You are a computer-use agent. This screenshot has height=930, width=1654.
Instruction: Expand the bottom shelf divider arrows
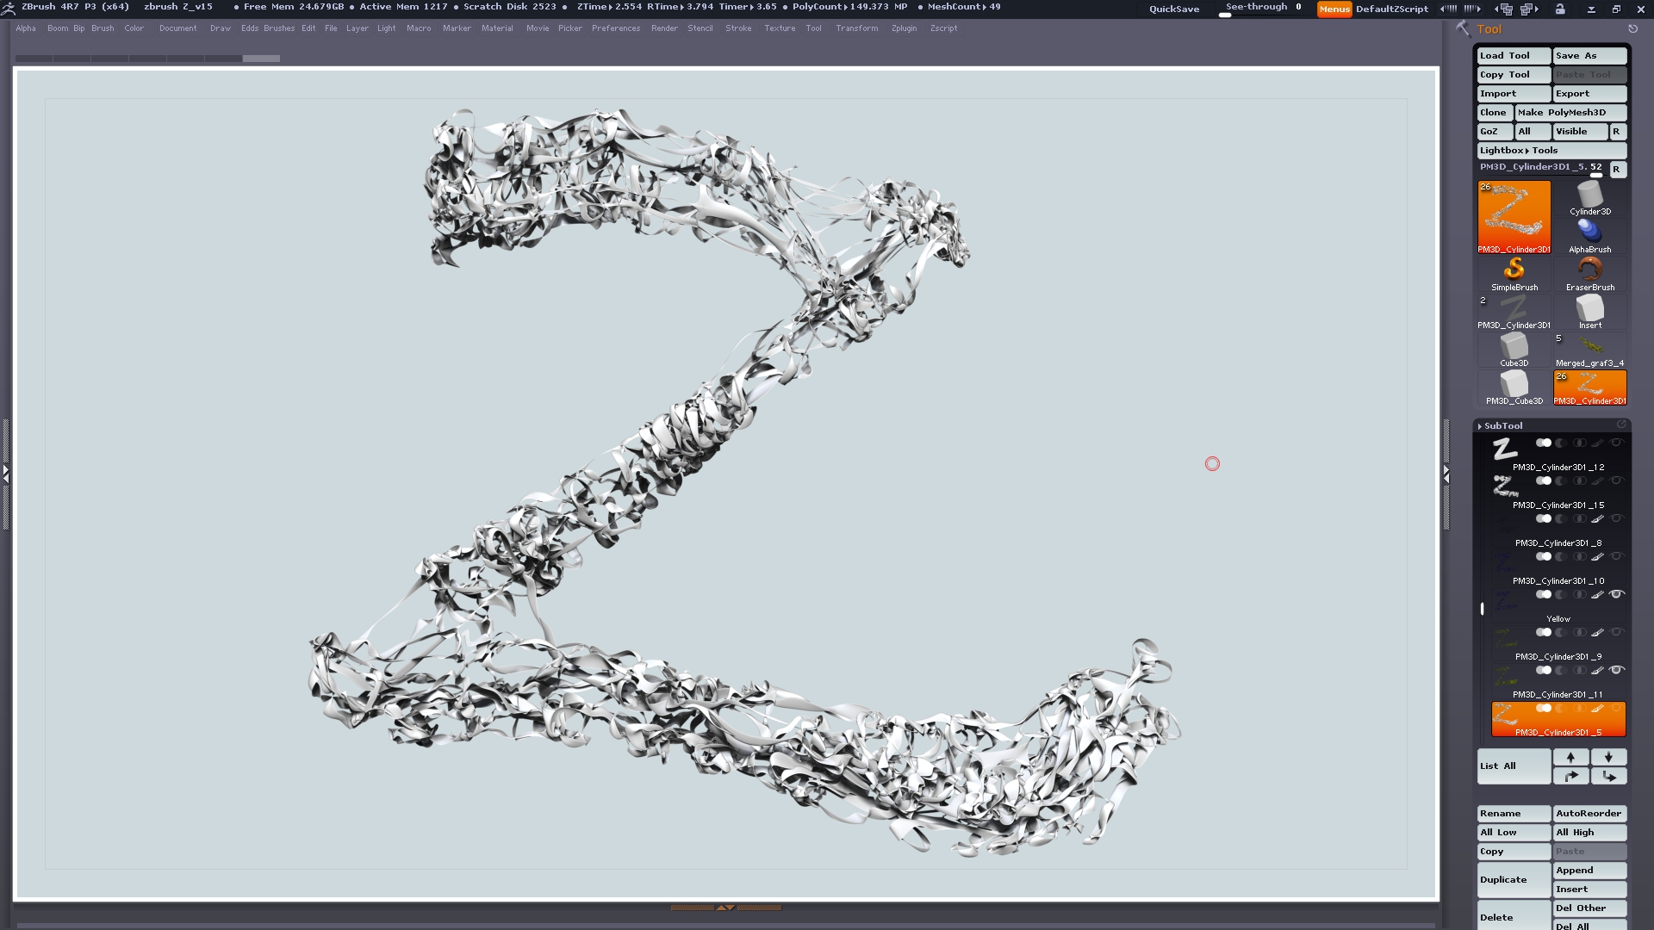(725, 908)
